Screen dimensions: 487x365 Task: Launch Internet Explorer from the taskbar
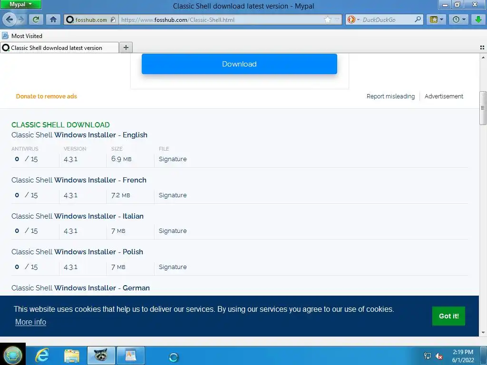tap(42, 355)
